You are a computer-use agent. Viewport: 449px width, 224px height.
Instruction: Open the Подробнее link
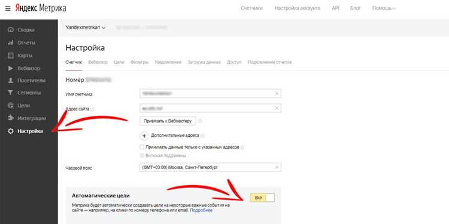201,210
